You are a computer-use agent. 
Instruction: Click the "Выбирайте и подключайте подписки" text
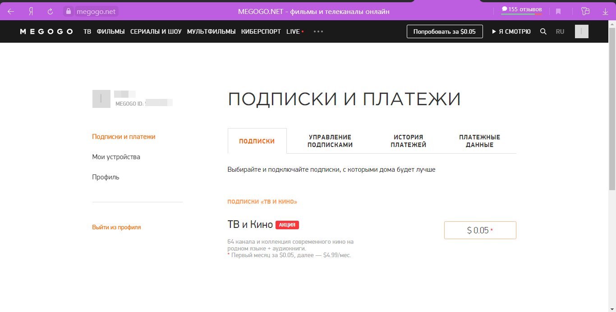point(331,170)
